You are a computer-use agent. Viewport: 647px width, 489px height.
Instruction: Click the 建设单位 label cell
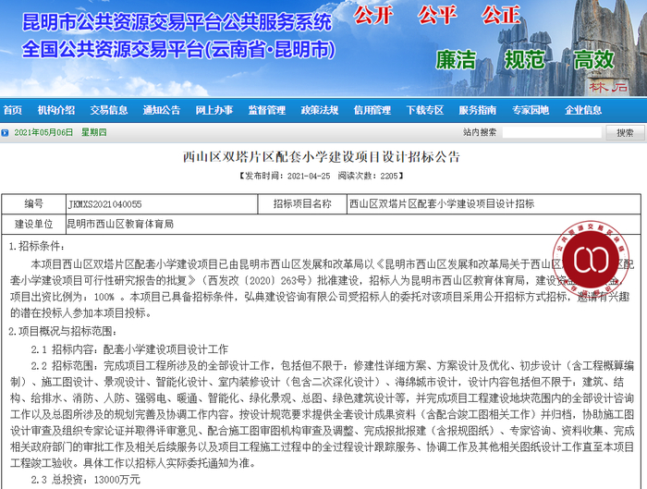(34, 224)
